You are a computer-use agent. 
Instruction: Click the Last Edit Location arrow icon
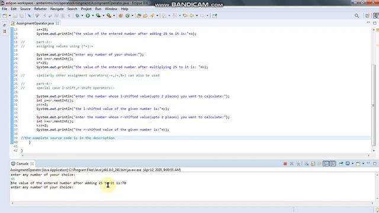click(x=185, y=16)
